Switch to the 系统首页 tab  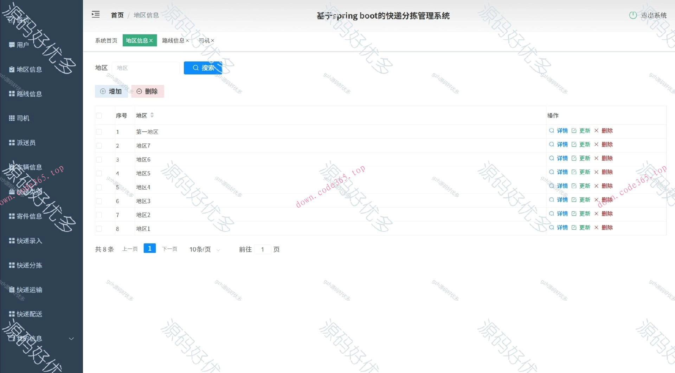[x=106, y=40]
